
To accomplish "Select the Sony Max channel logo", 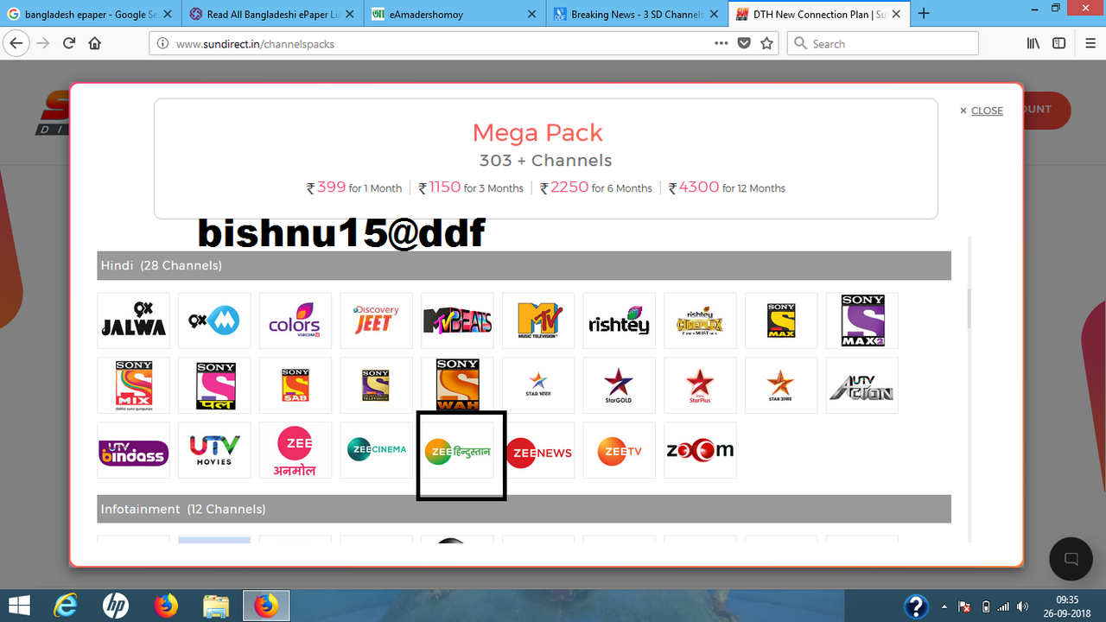I will [781, 321].
